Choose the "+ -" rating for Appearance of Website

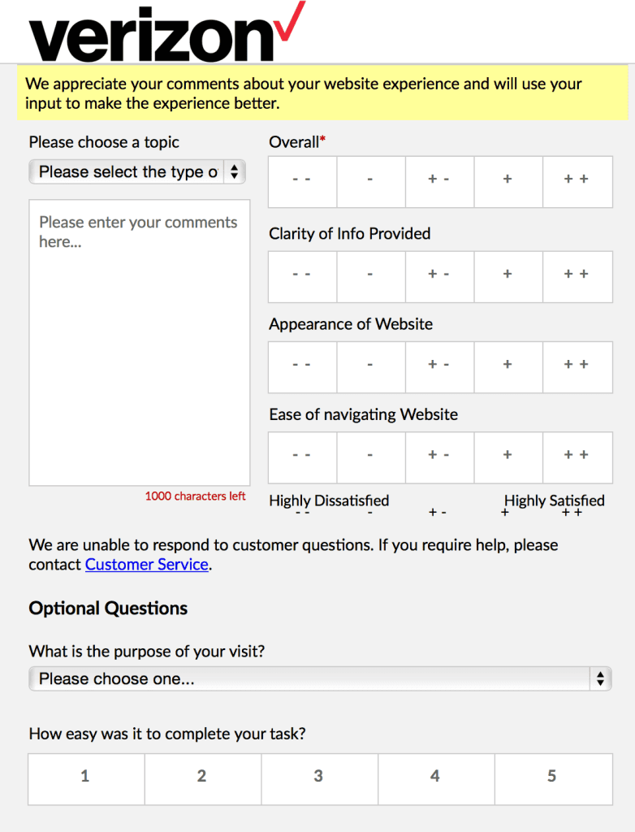pyautogui.click(x=439, y=367)
